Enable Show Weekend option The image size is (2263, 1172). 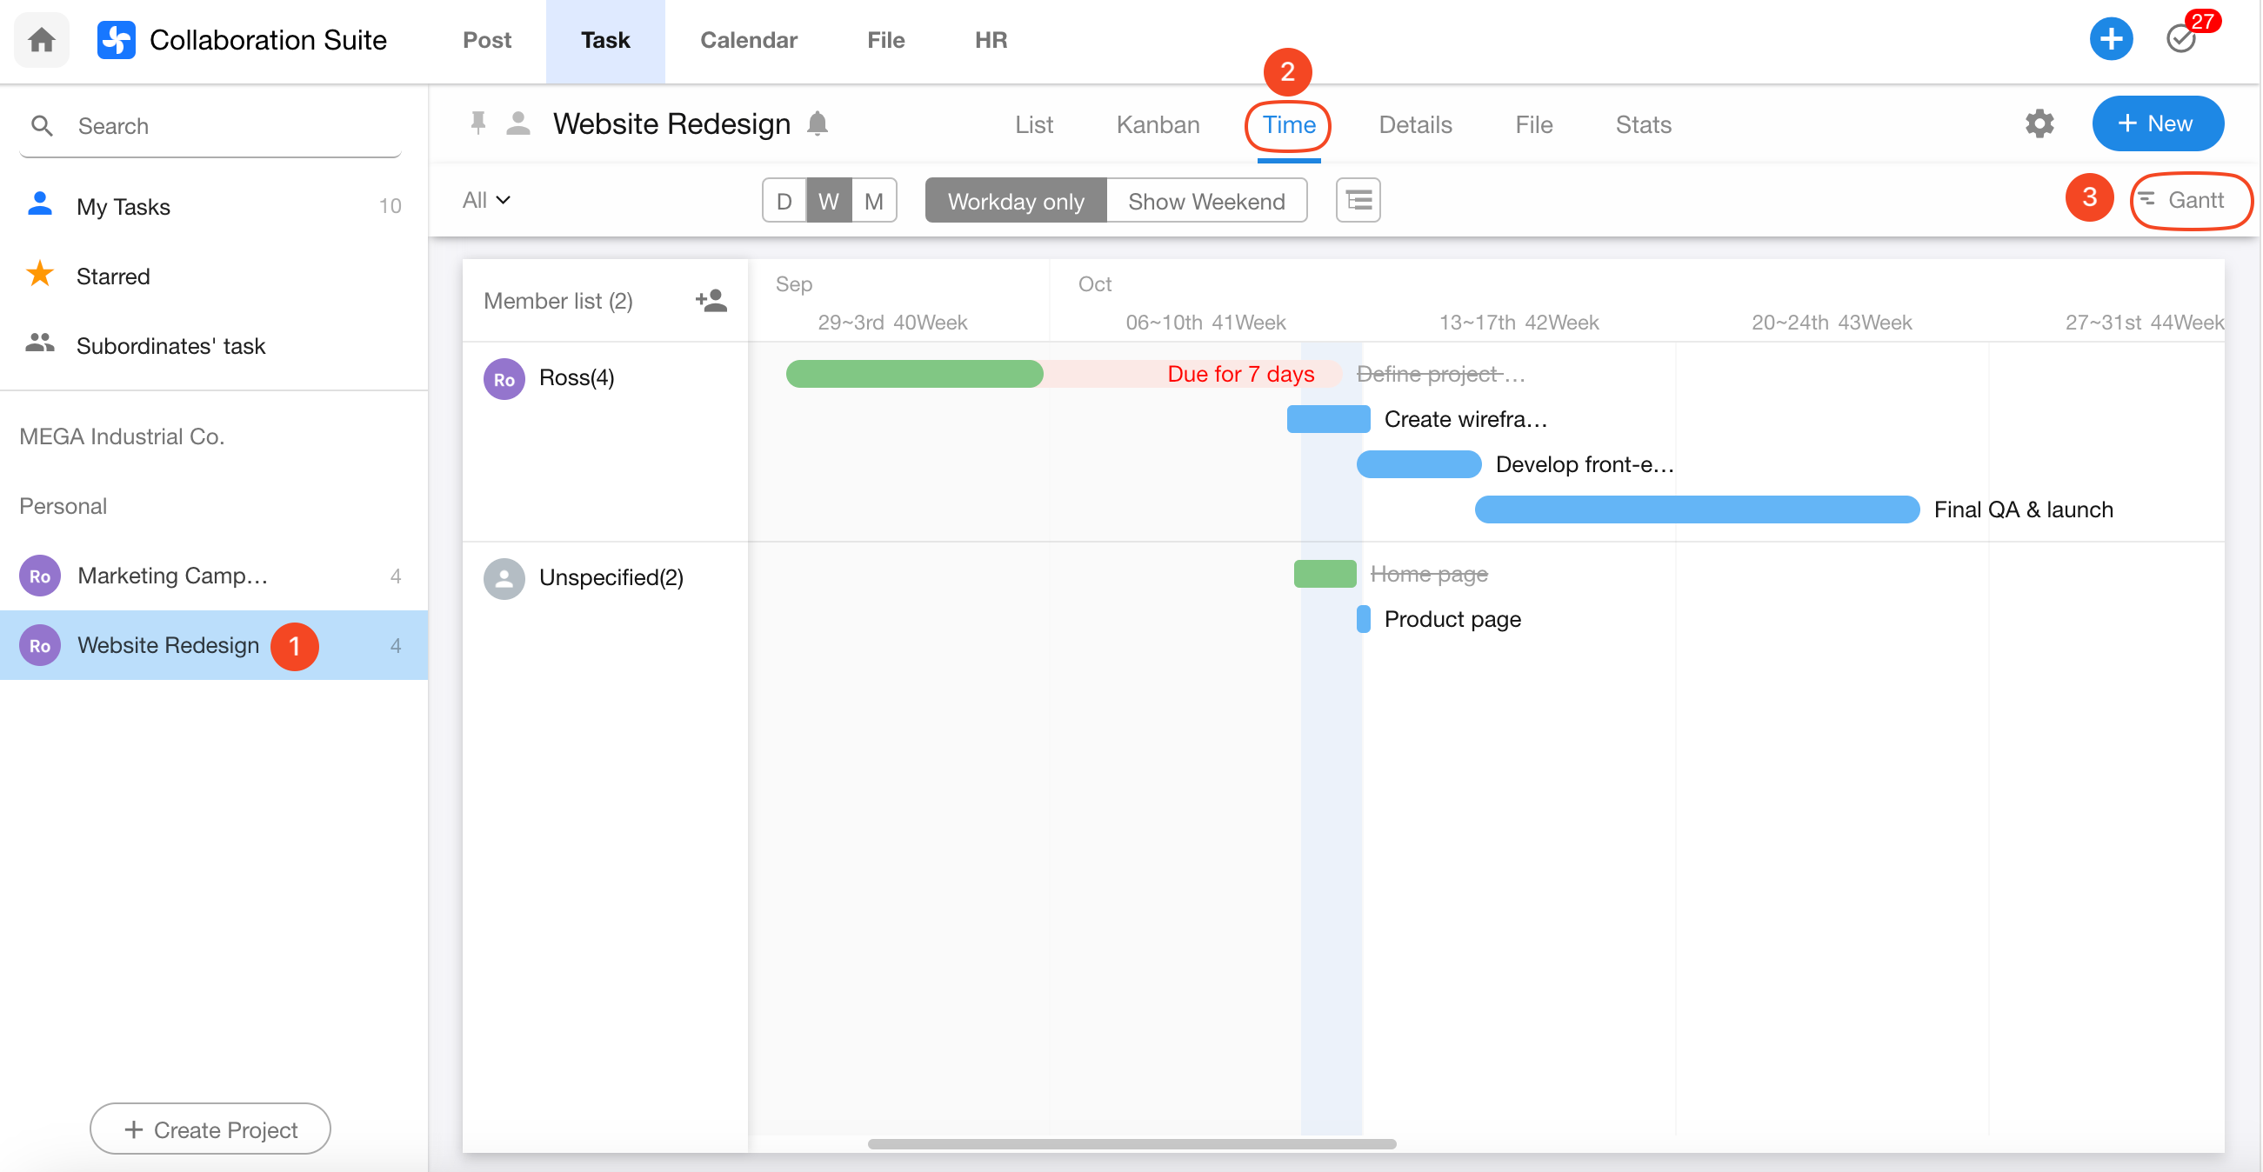tap(1205, 201)
